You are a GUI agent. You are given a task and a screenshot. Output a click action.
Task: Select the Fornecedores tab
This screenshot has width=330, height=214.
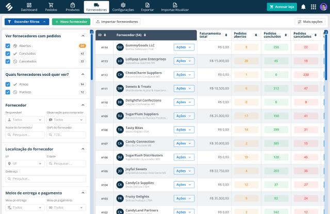pos(96,7)
